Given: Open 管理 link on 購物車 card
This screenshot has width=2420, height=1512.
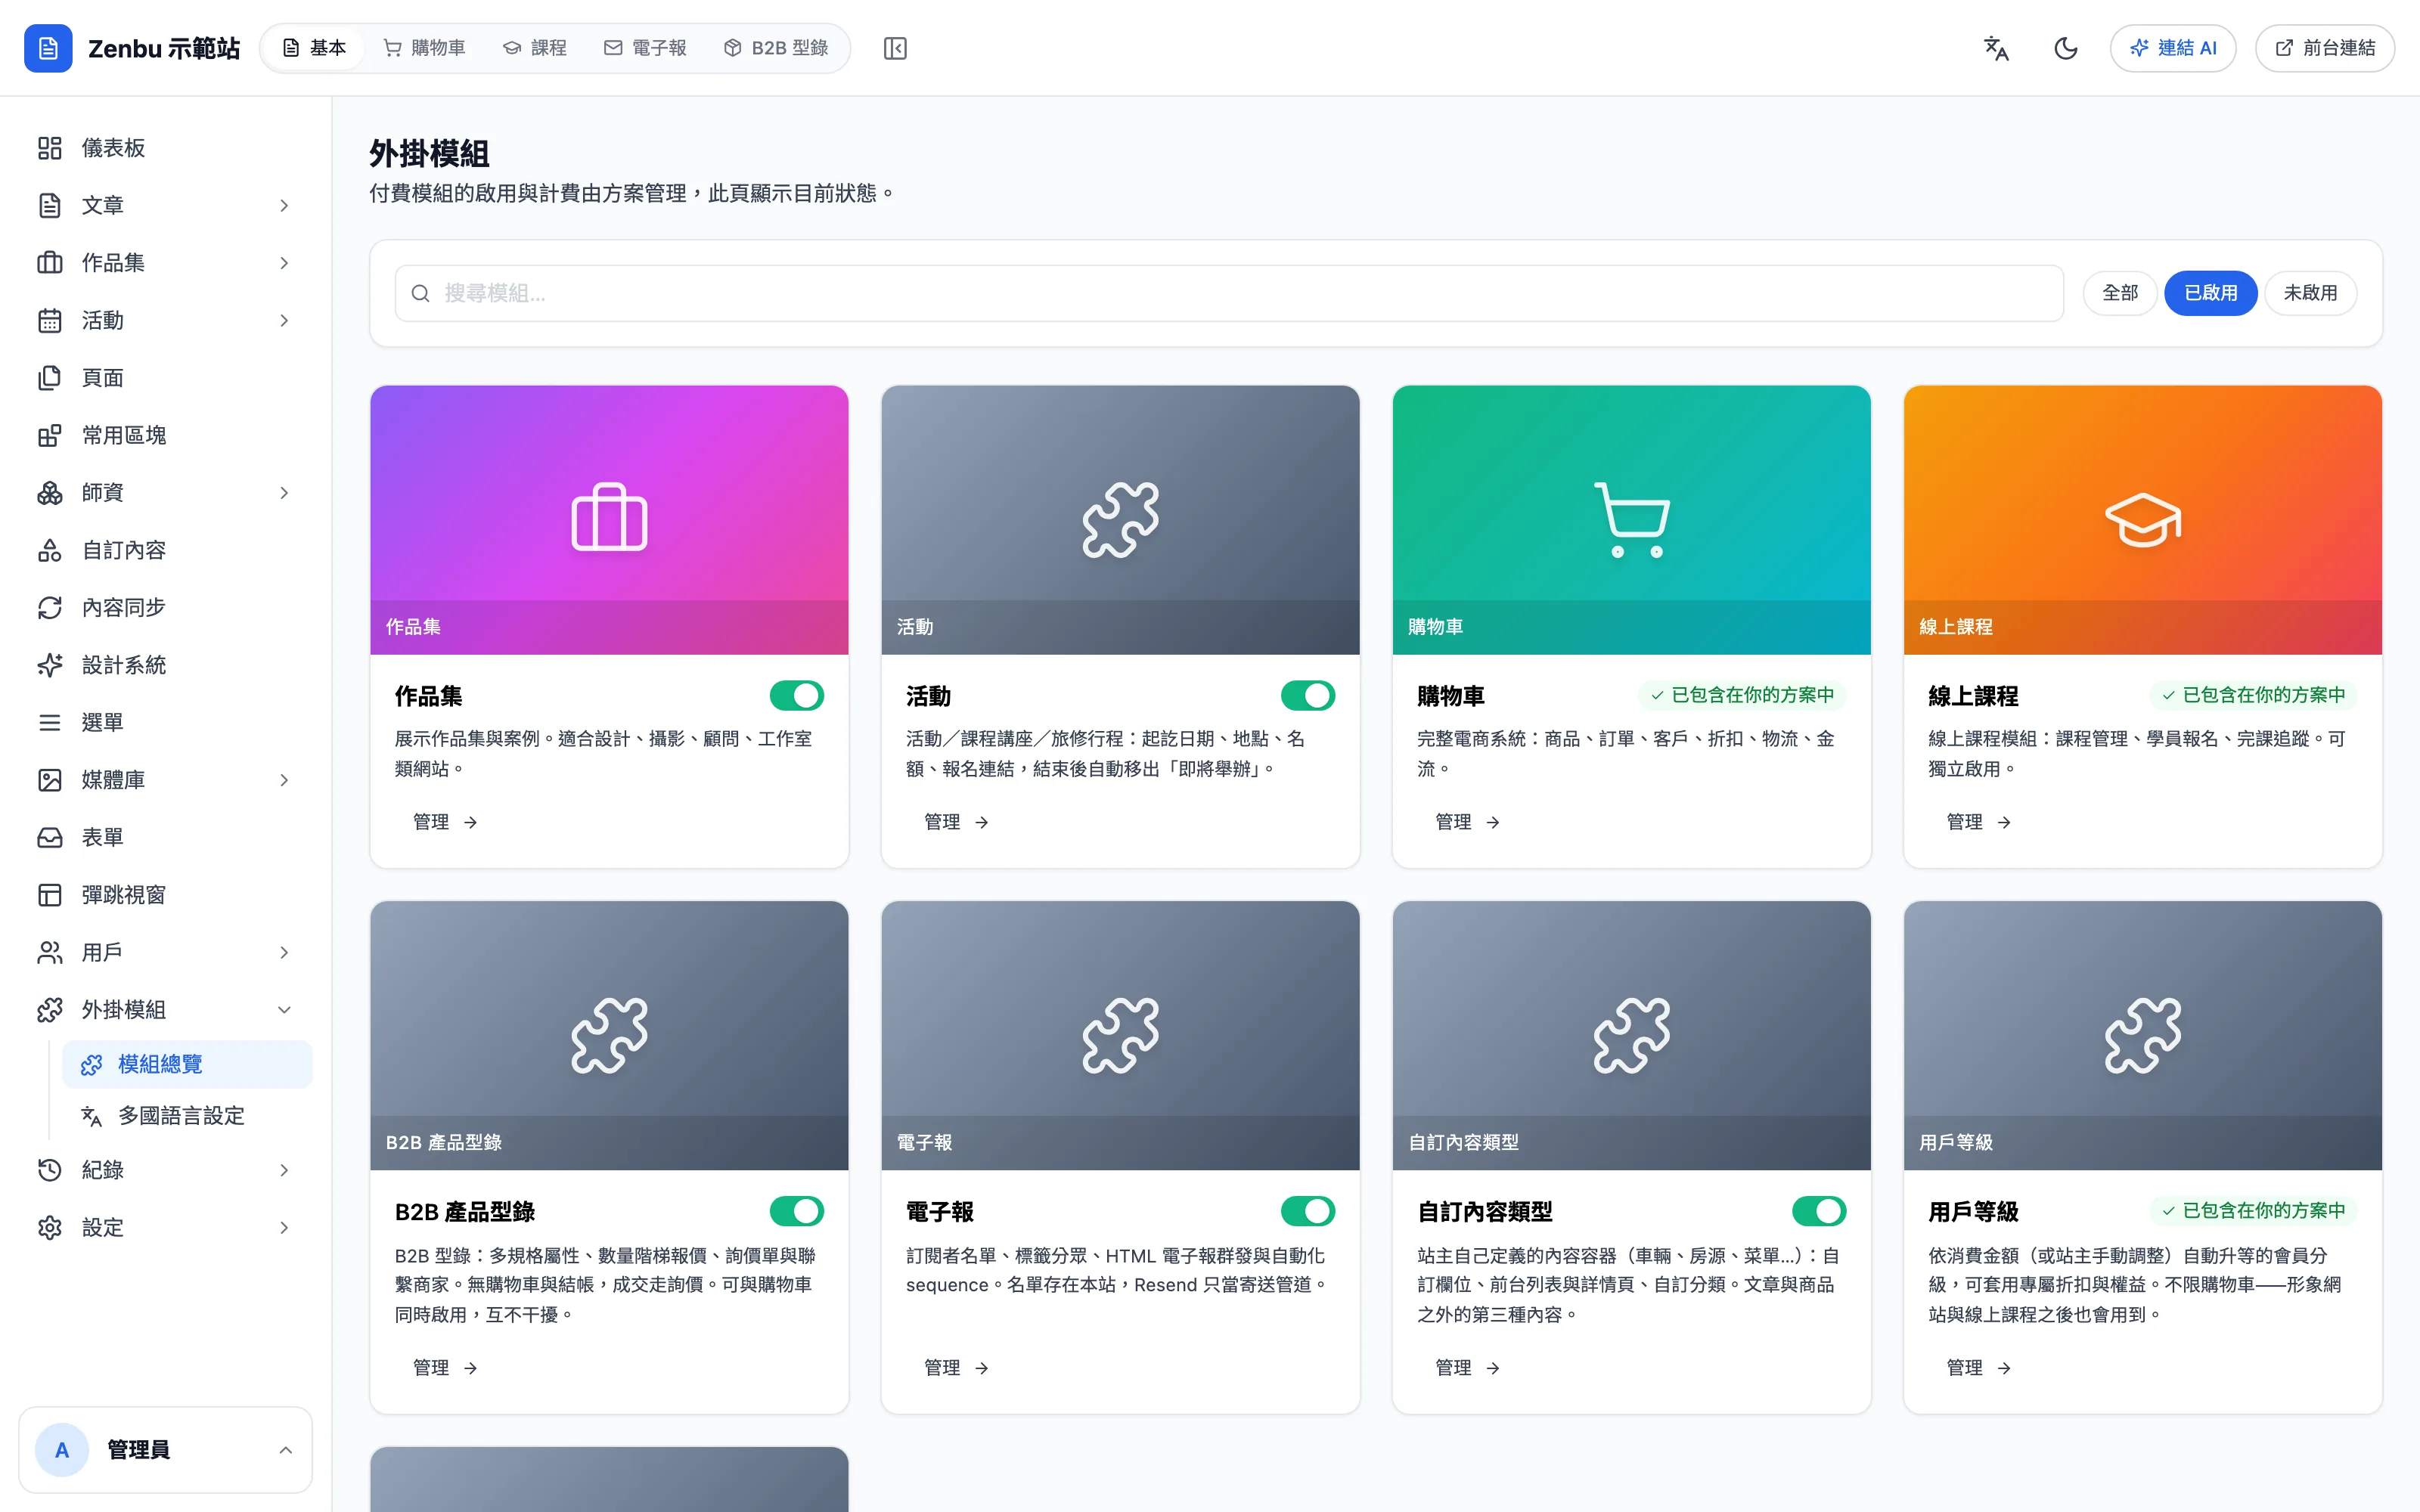Looking at the screenshot, I should pos(1467,822).
